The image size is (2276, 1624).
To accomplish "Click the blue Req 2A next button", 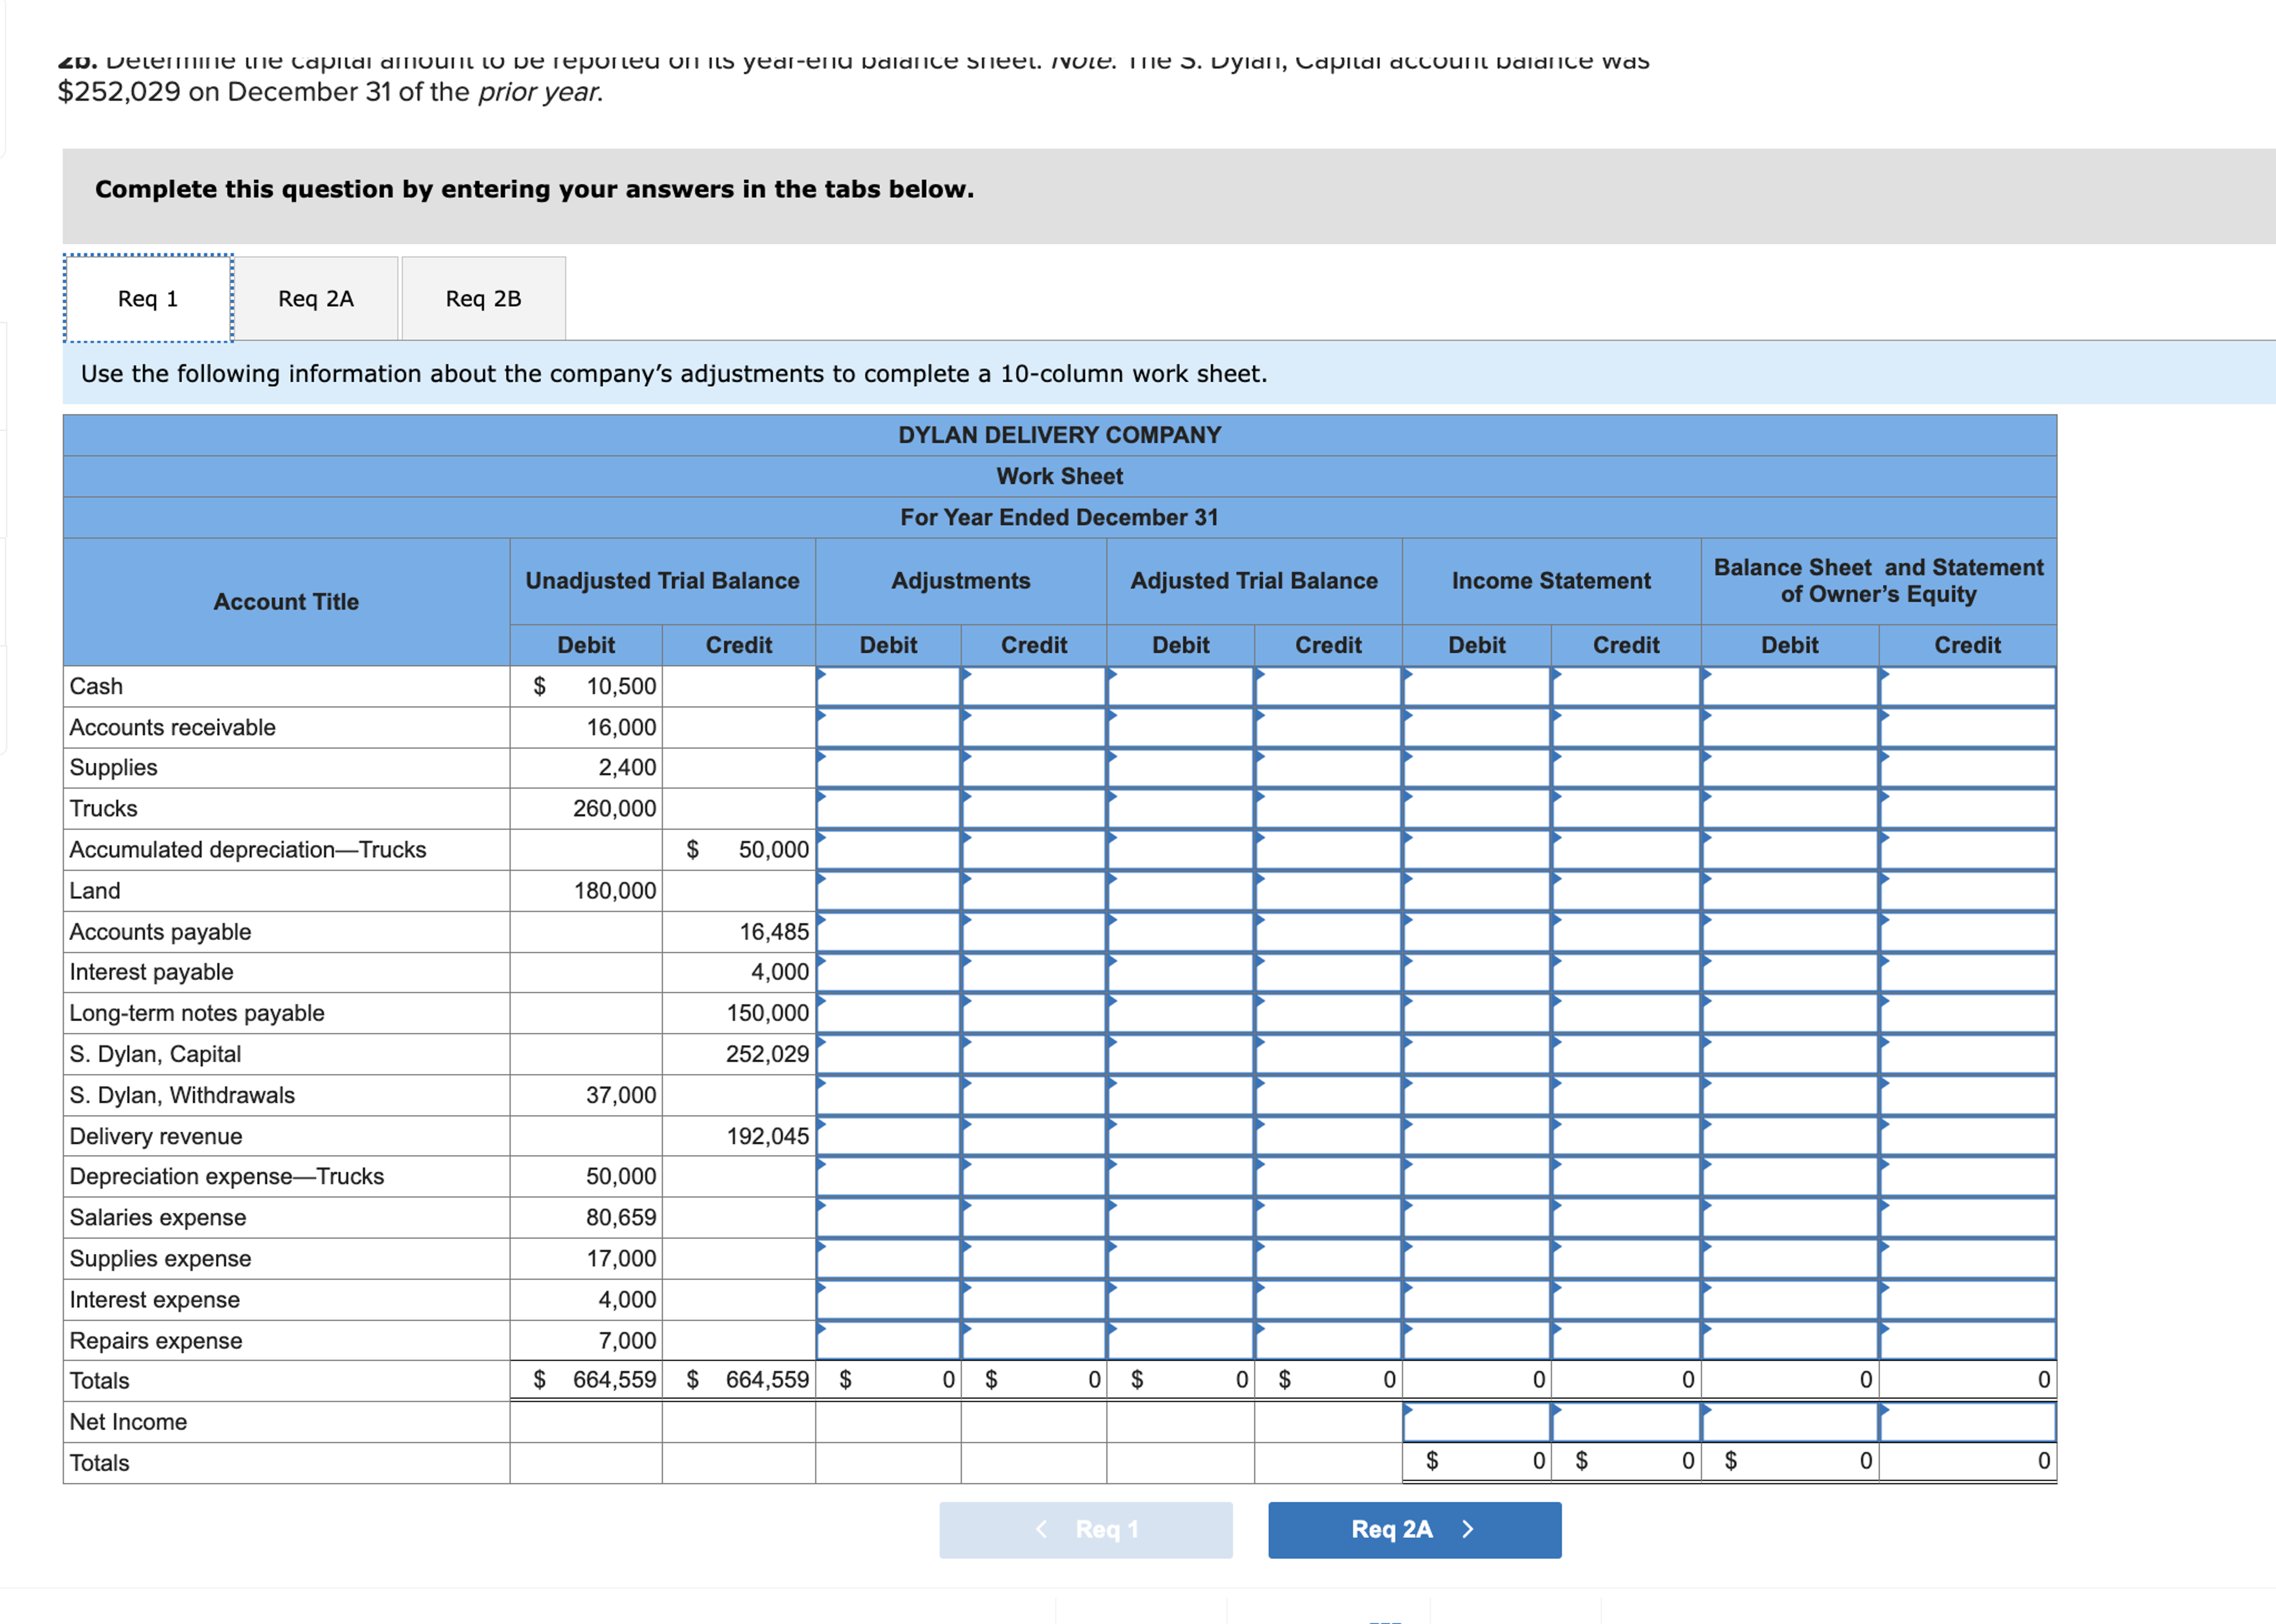I will point(1414,1529).
